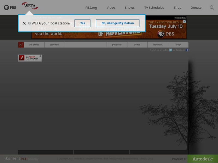This screenshot has height=163, width=218.
Task: Close the ad with its X icon
Action: (185, 21)
